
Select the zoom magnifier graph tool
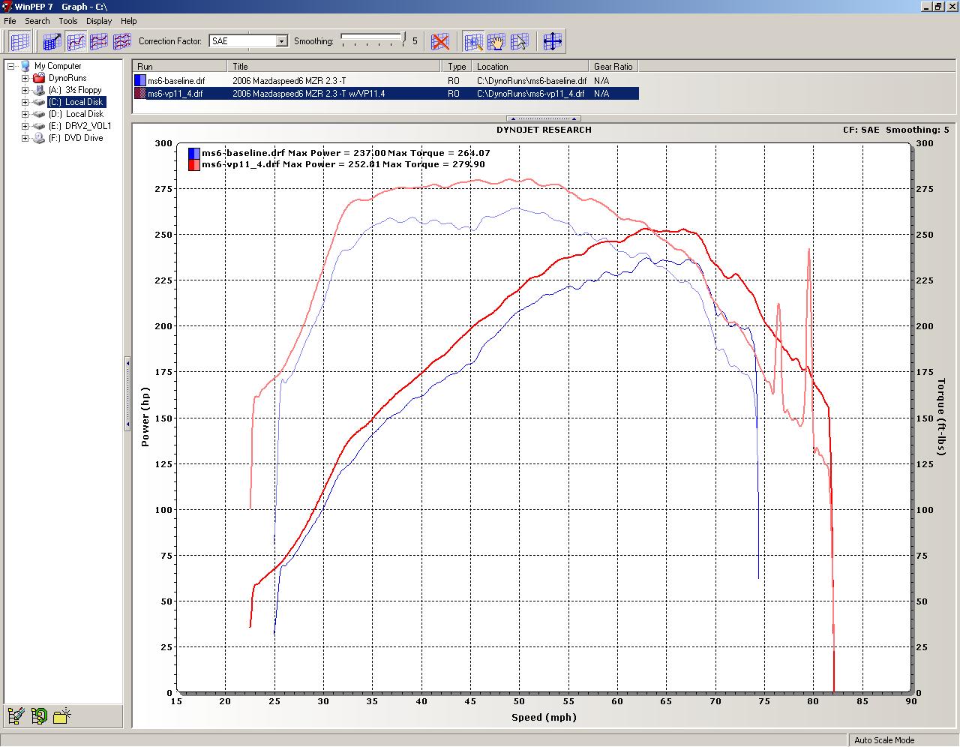click(x=473, y=41)
